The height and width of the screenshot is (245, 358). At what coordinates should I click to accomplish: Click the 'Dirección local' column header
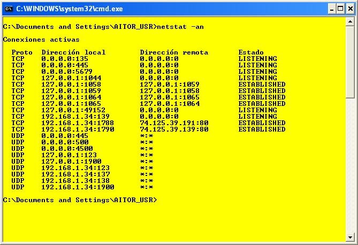pos(73,52)
